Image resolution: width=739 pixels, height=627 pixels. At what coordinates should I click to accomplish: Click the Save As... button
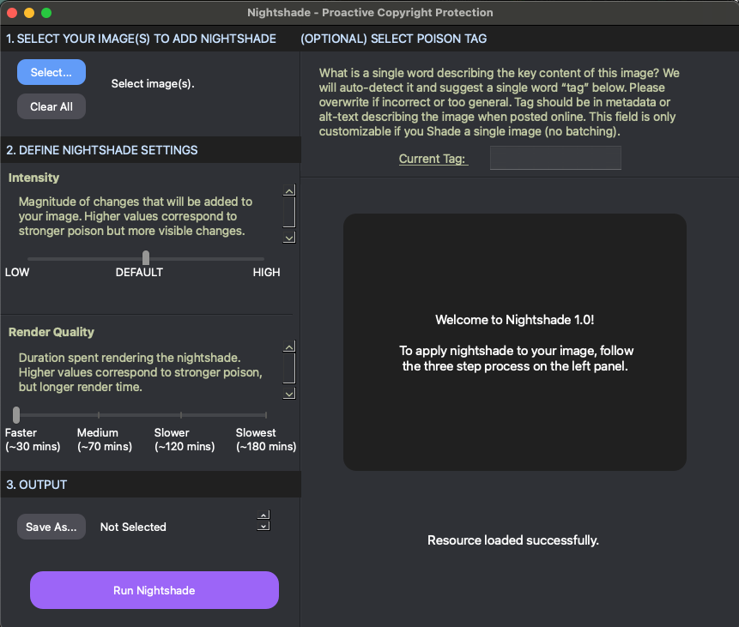[51, 527]
